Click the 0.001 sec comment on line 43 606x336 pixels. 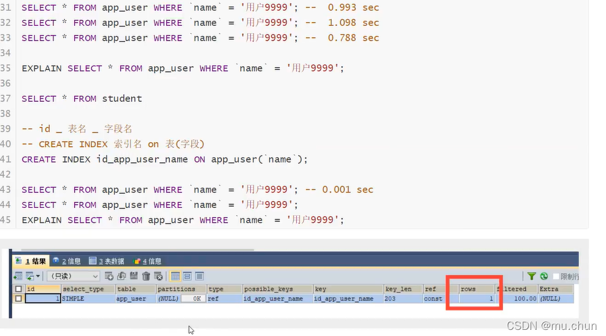pos(339,189)
